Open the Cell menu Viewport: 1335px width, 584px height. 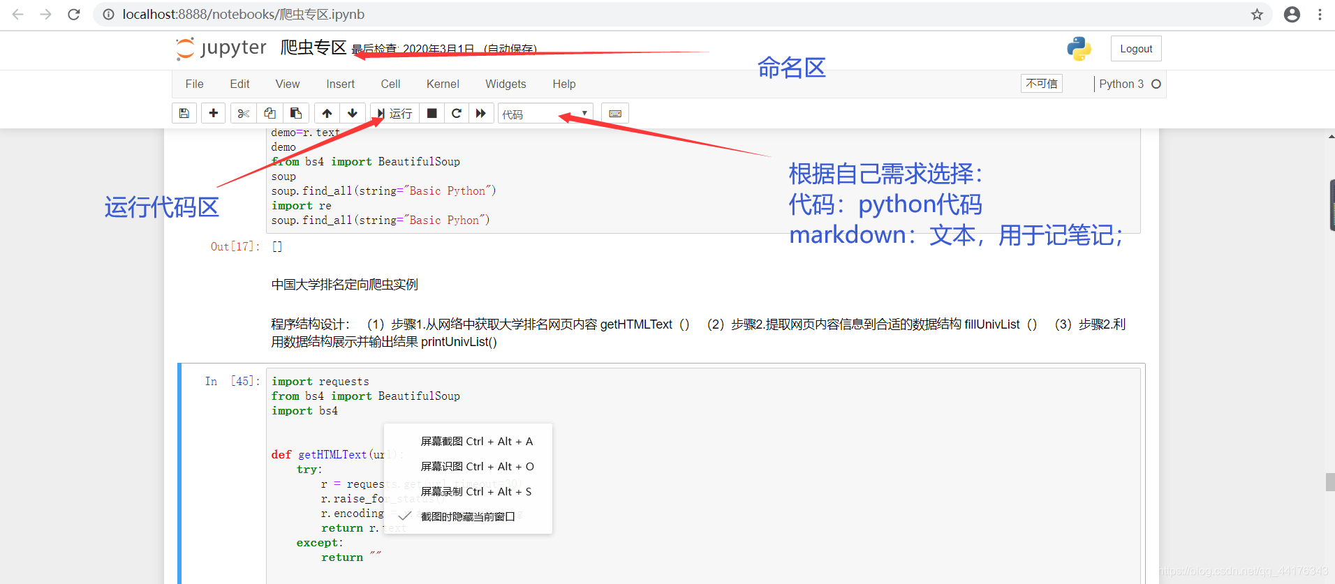click(x=390, y=84)
